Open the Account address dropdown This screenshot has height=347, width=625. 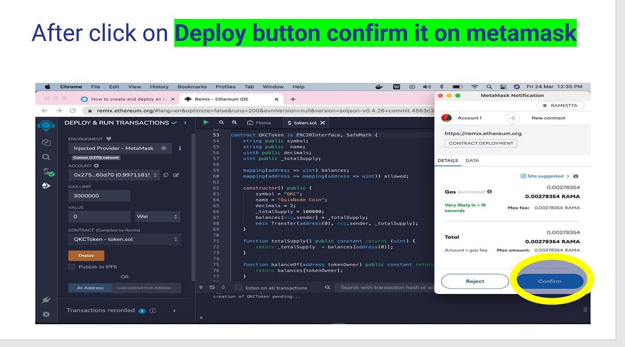click(x=114, y=175)
